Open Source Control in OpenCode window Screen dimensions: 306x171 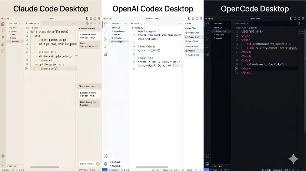pyautogui.click(x=207, y=39)
